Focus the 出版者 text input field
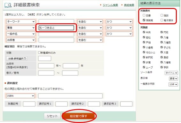Image resolution: width=181 pixels, height=123 pixels. [56, 40]
